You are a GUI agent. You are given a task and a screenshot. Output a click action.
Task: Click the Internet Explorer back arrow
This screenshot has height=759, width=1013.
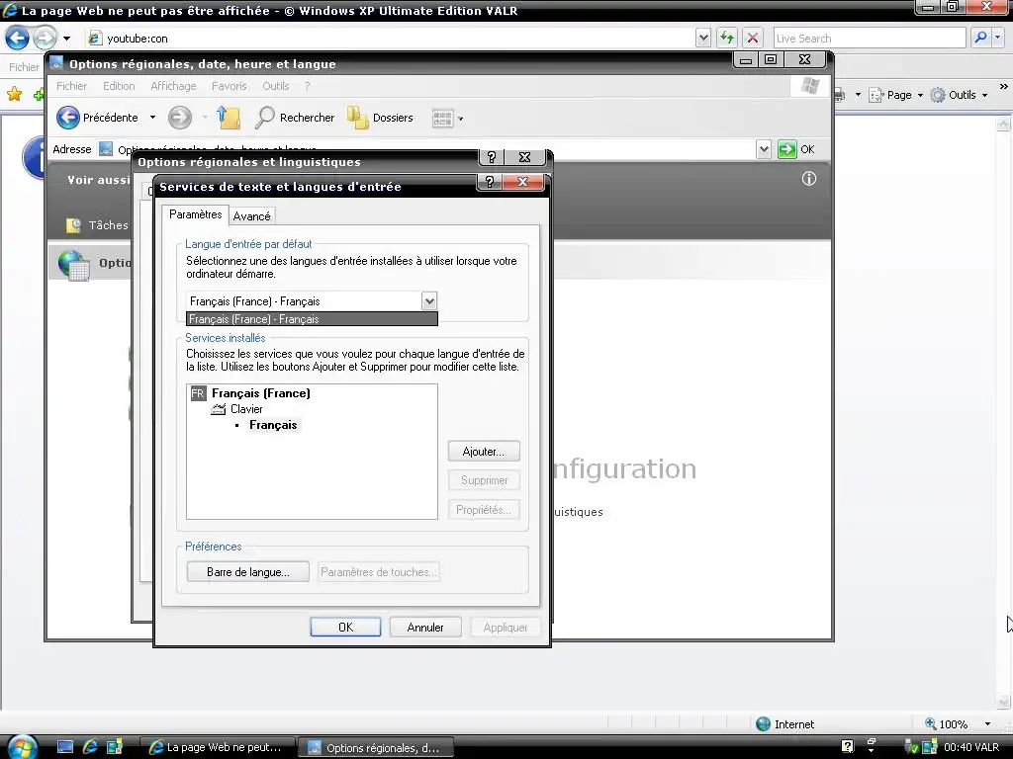pos(18,39)
